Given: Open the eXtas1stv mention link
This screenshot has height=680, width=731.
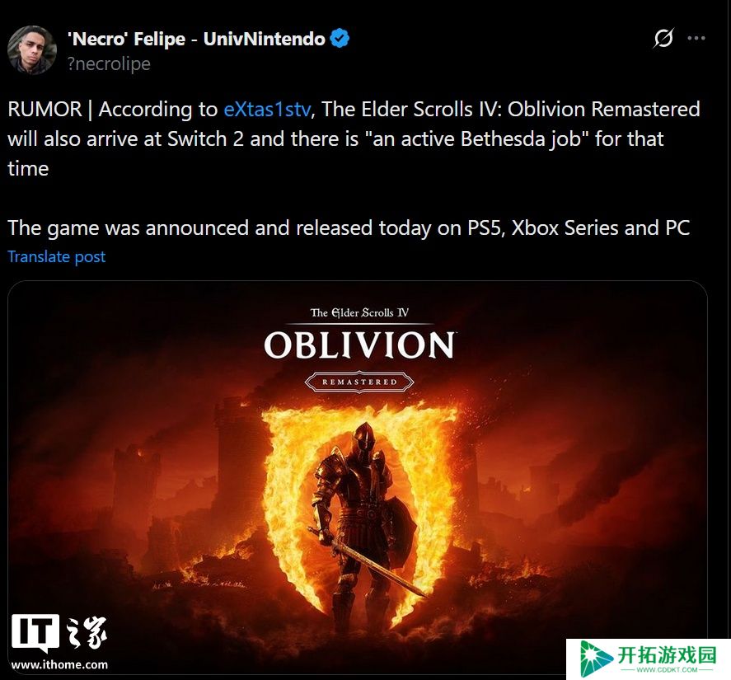Looking at the screenshot, I should [x=267, y=110].
